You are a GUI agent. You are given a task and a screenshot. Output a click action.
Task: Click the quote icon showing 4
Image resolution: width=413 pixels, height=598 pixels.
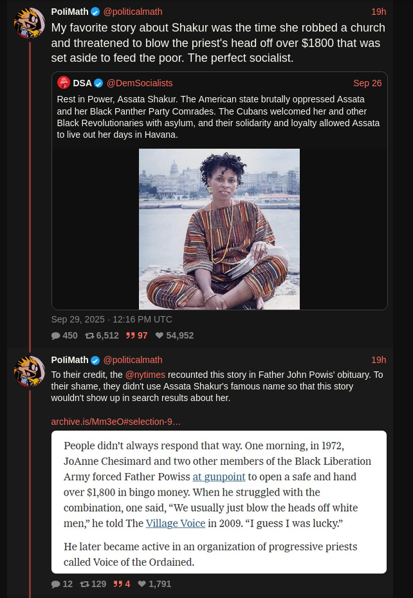coord(118,584)
